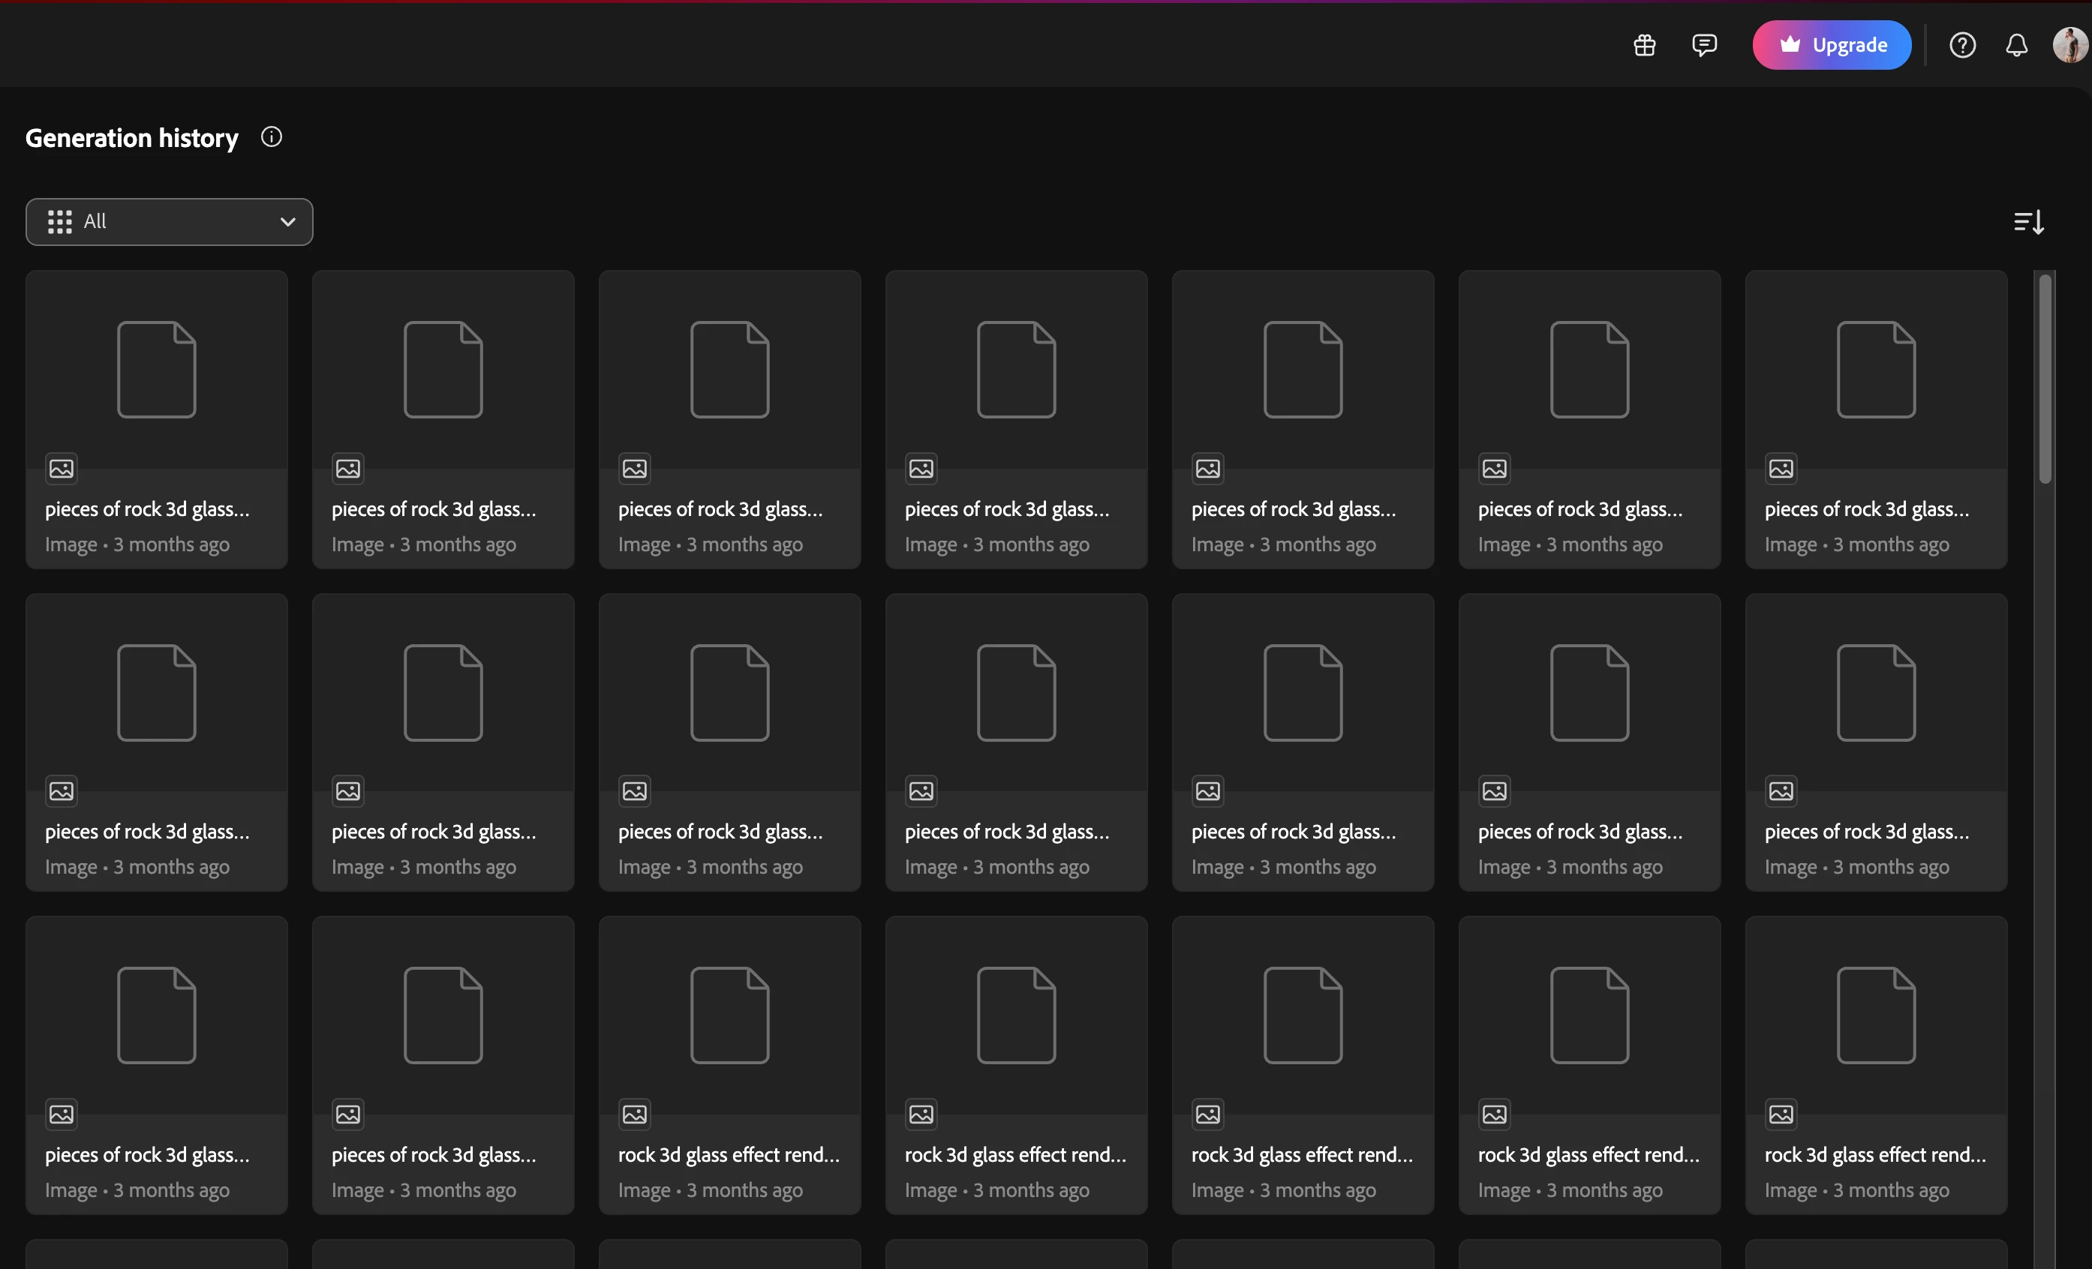Click image type badge on first card
2092x1269 pixels.
61,469
